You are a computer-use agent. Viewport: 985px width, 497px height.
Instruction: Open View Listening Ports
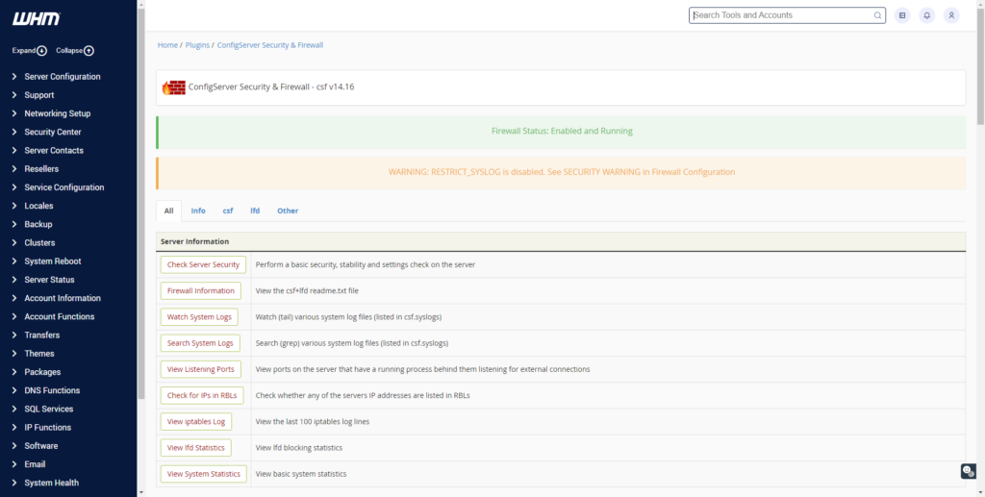(x=200, y=369)
